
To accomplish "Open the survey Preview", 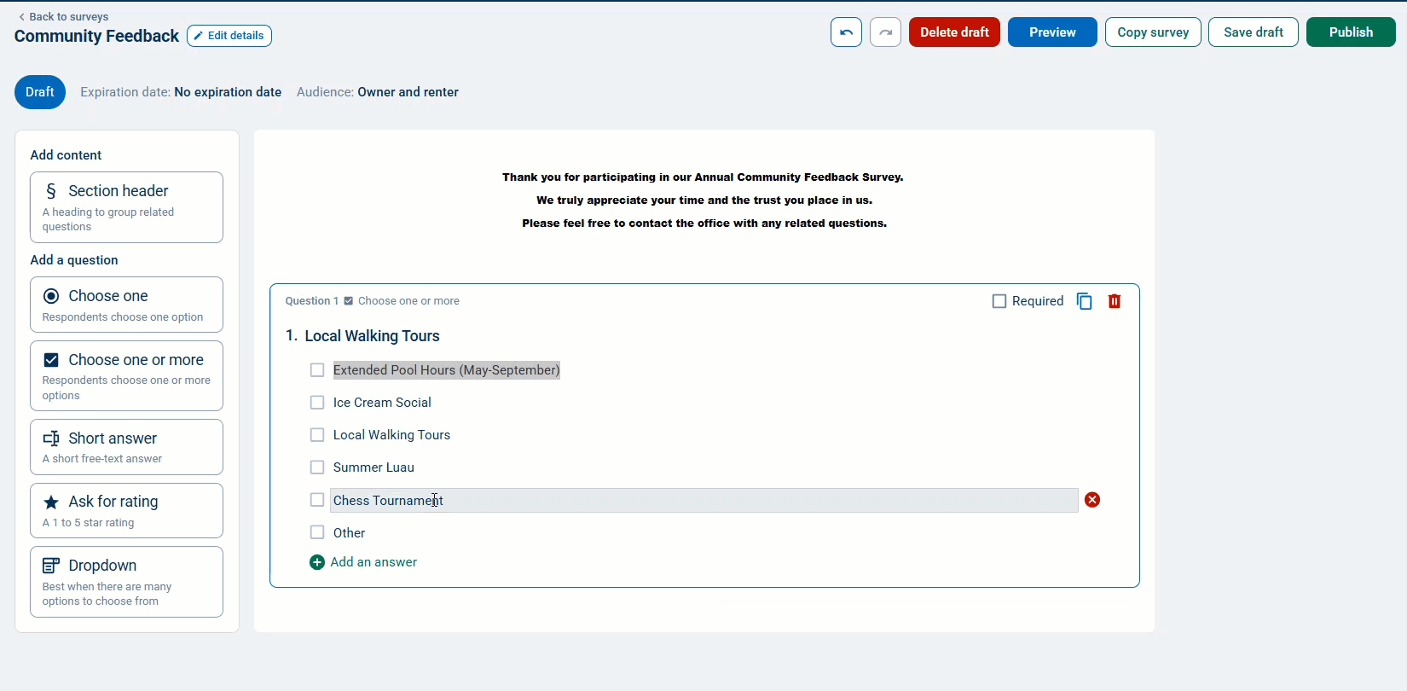I will tap(1052, 32).
